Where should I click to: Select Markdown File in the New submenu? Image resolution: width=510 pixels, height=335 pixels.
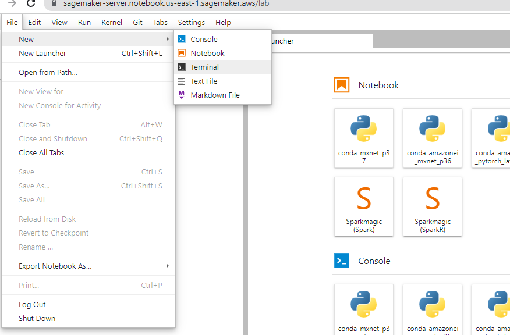click(223, 95)
